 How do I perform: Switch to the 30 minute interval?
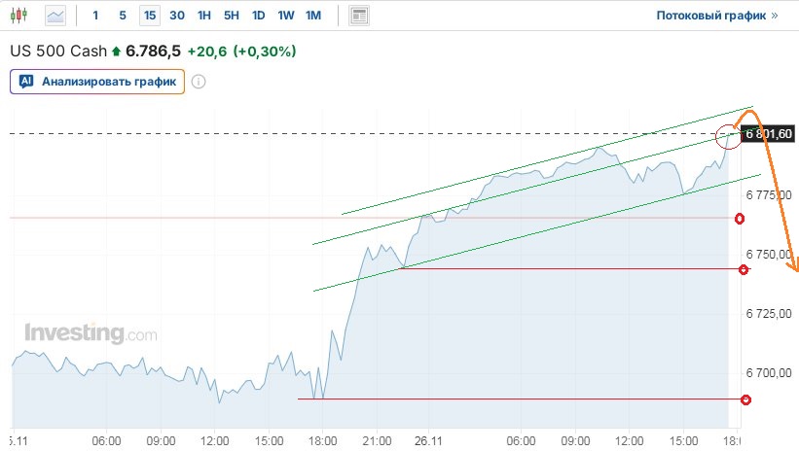point(176,16)
